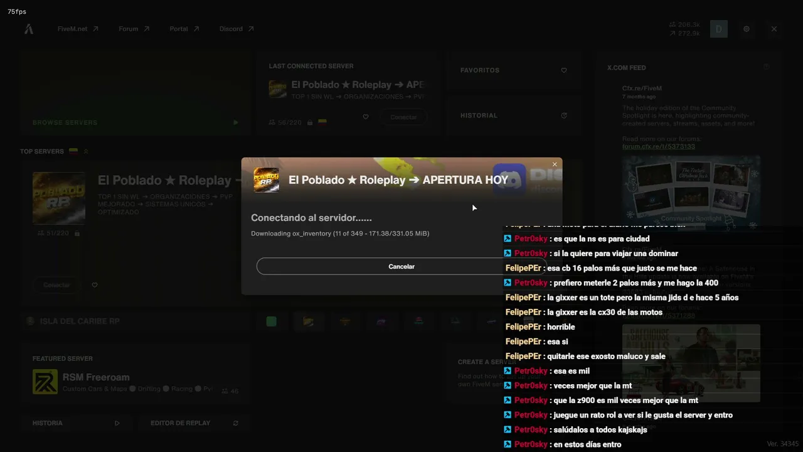Click the clock icon beside Historial
This screenshot has width=803, height=452.
[x=564, y=116]
